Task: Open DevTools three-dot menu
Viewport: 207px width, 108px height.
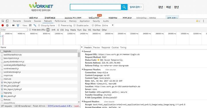Action: pos(204,21)
